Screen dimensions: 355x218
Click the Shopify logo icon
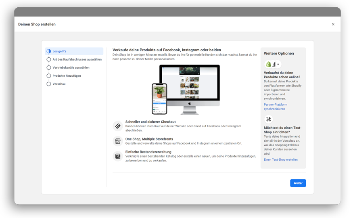268,64
